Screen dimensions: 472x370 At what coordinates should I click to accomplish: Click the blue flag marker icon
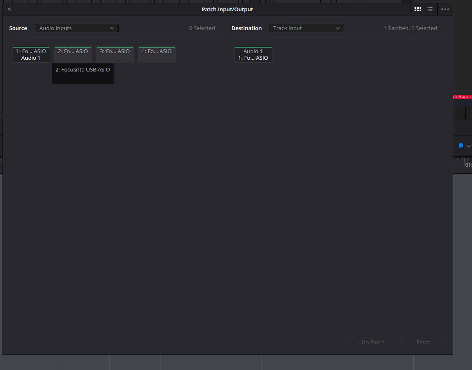click(x=461, y=146)
